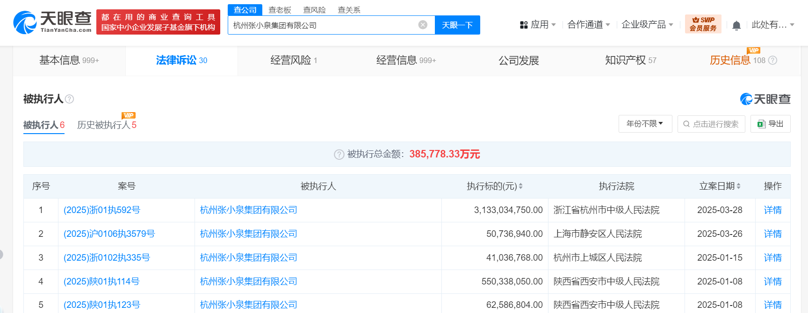Screen dimensions: 808x313
Task: Open 法律诉讼 tab
Action: point(181,60)
